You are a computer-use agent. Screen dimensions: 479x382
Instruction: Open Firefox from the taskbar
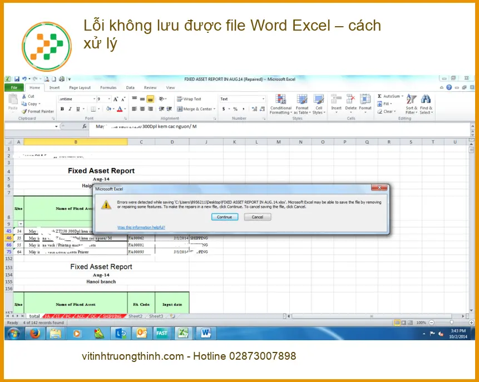pyautogui.click(x=35, y=334)
